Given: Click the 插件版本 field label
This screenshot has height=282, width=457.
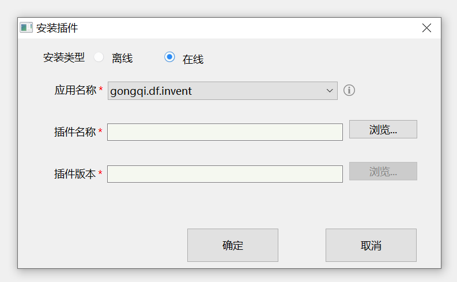Looking at the screenshot, I should click(75, 173).
